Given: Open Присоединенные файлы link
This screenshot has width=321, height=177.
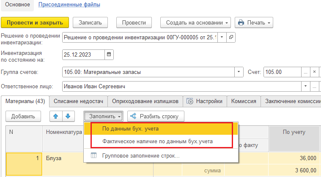Looking at the screenshot, I should pyautogui.click(x=69, y=5).
